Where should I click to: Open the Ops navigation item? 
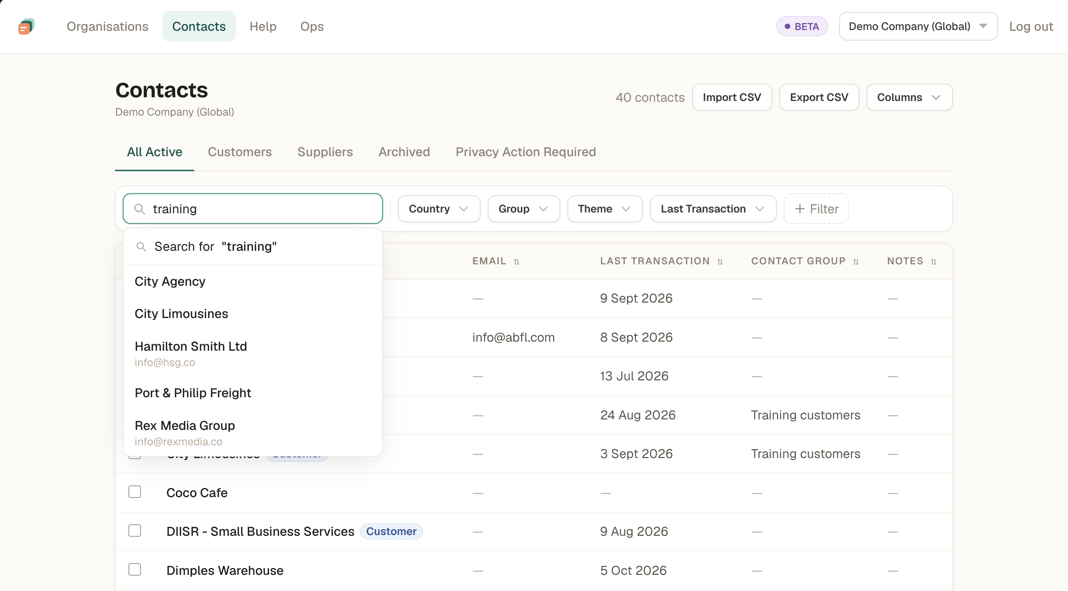click(312, 26)
